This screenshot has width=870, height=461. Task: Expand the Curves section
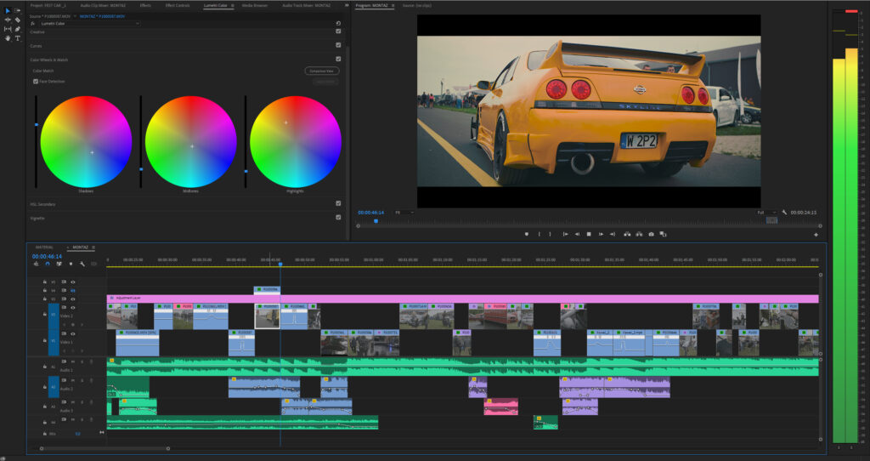coord(37,45)
